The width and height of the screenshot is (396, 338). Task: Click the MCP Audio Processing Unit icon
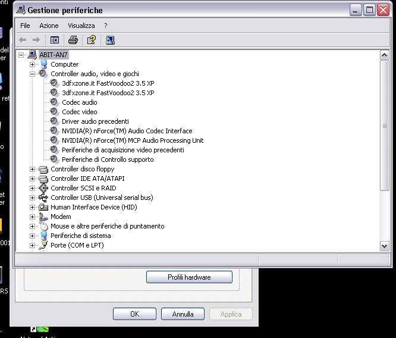pos(54,140)
